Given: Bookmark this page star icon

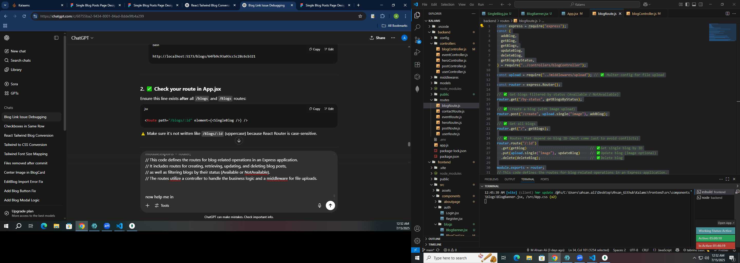Looking at the screenshot, I should tap(360, 16).
